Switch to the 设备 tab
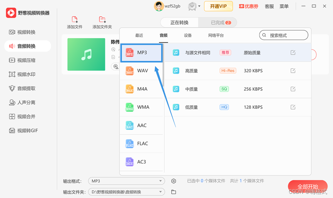333x198 pixels. [188, 35]
